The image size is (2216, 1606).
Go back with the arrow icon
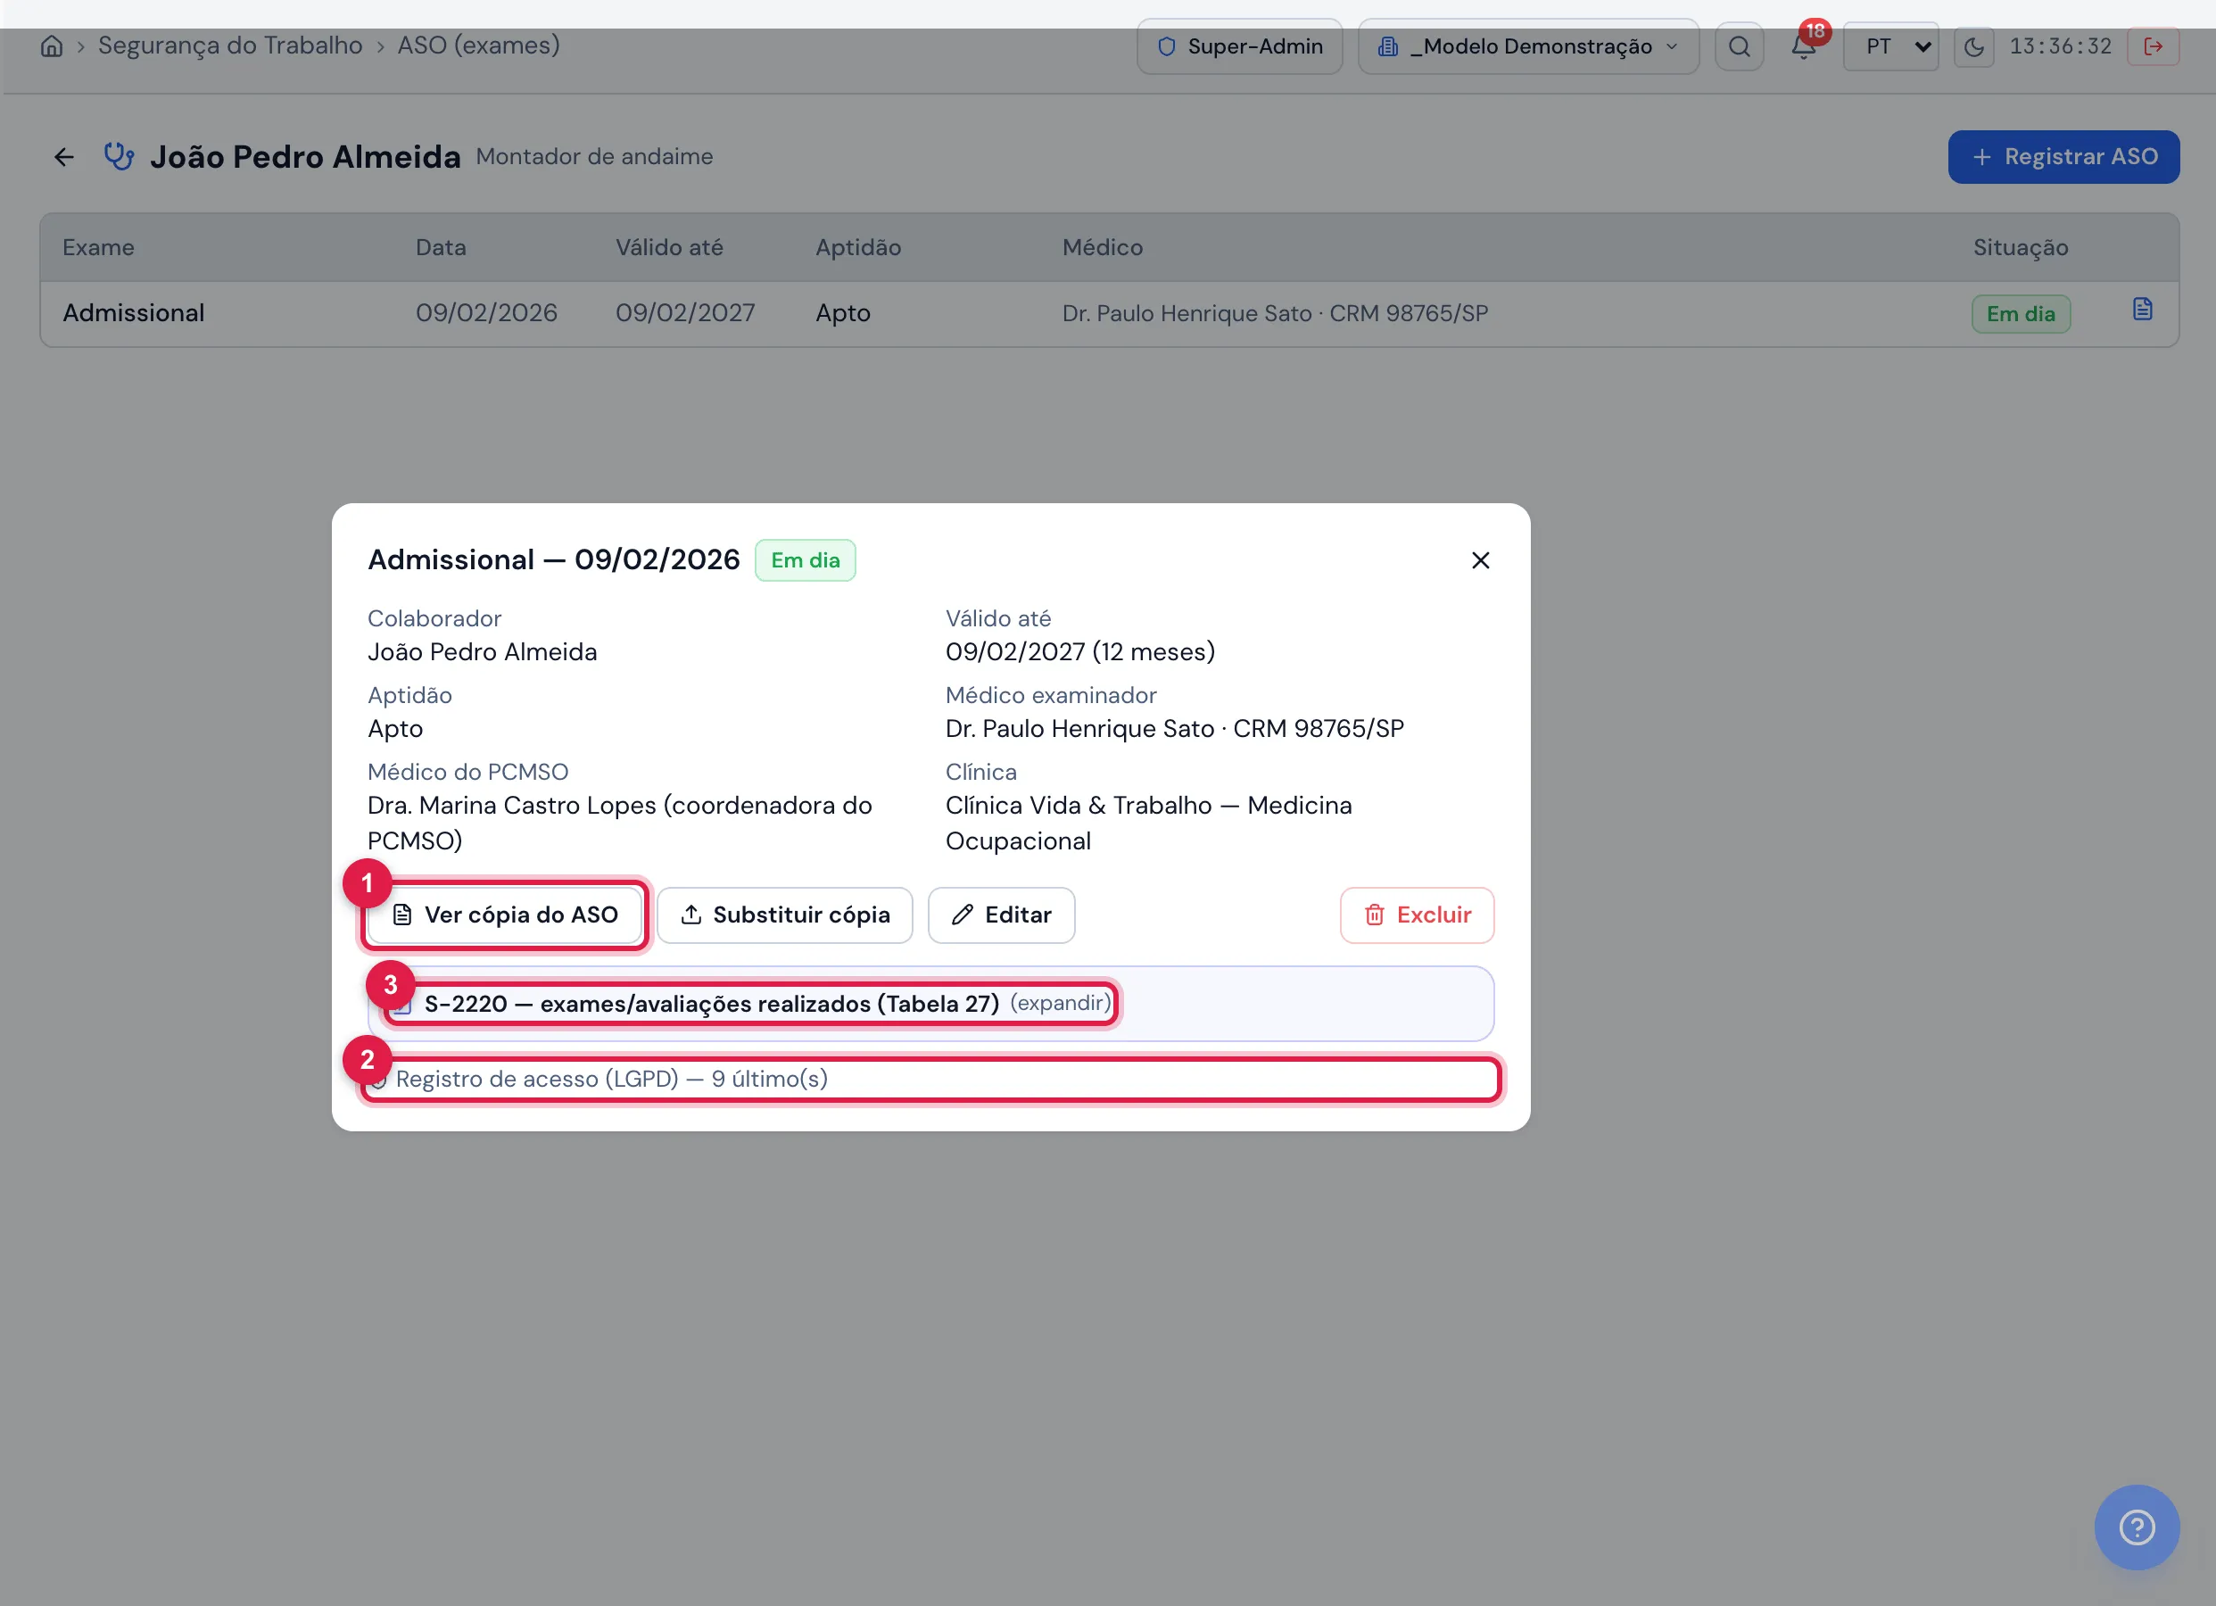(64, 156)
